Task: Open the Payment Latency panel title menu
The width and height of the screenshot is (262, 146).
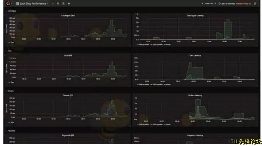Action: (x=195, y=135)
